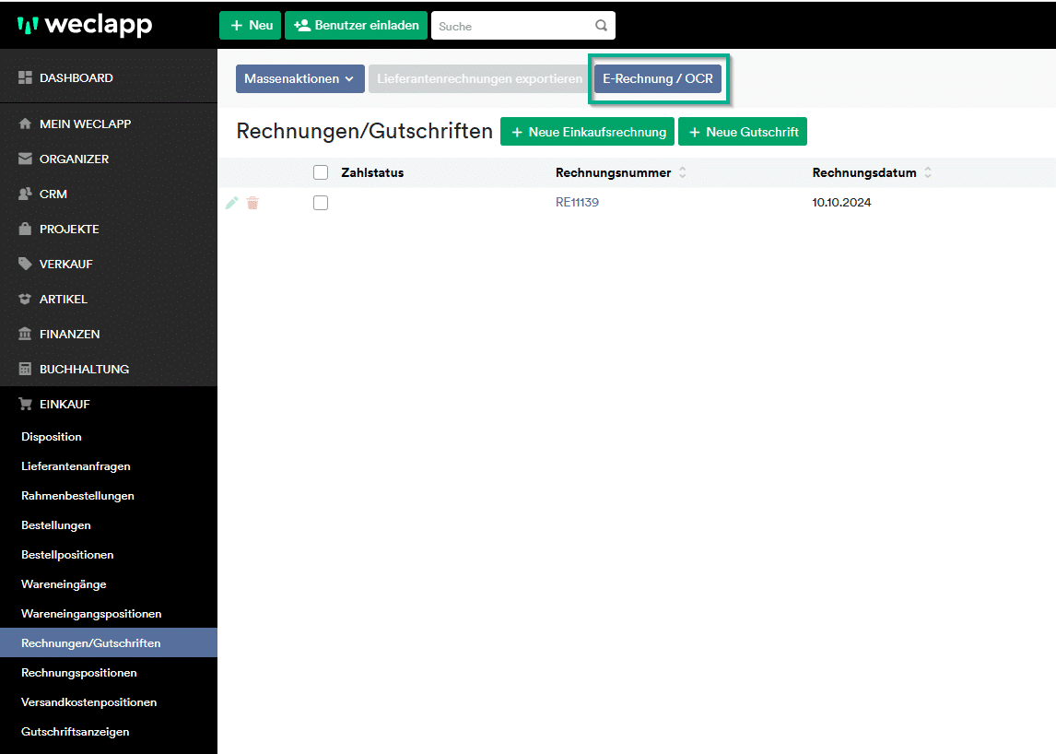Image resolution: width=1056 pixels, height=754 pixels.
Task: Click the Finanzen bank icon
Action: 25,335
